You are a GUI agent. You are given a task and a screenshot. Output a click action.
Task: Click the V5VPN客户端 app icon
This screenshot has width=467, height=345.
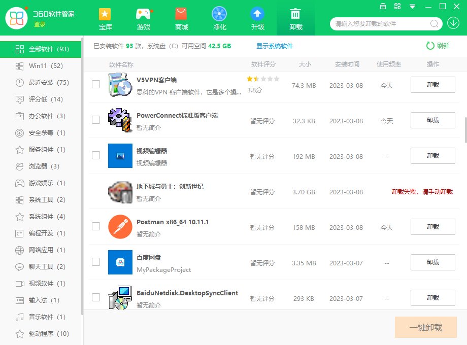120,85
